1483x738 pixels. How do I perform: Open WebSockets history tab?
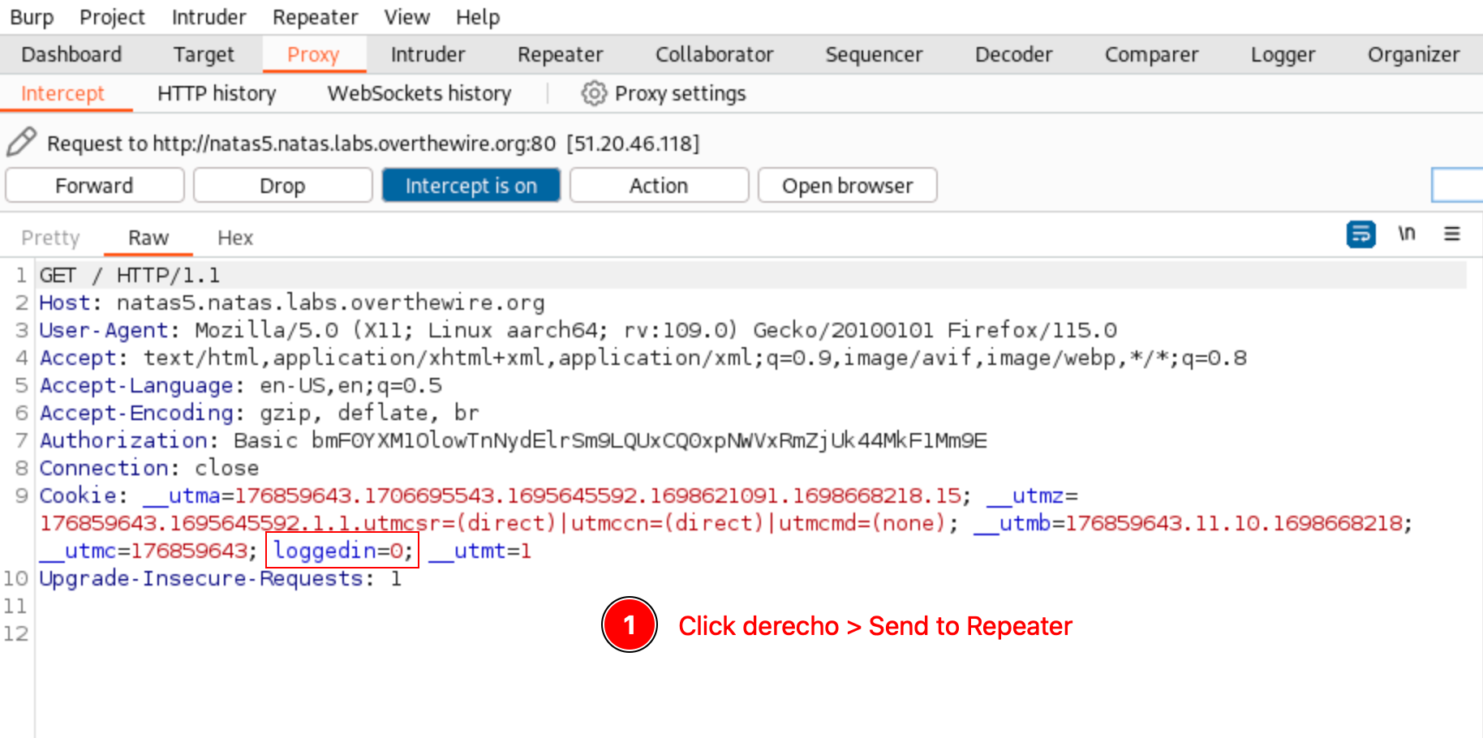pos(419,94)
